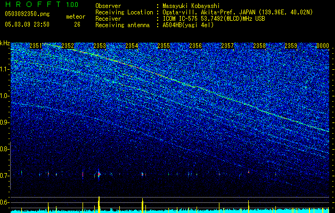Viewport: 335px width, 213px height.
Task: Click the 0.7 frequency axis label
Action: (5, 176)
